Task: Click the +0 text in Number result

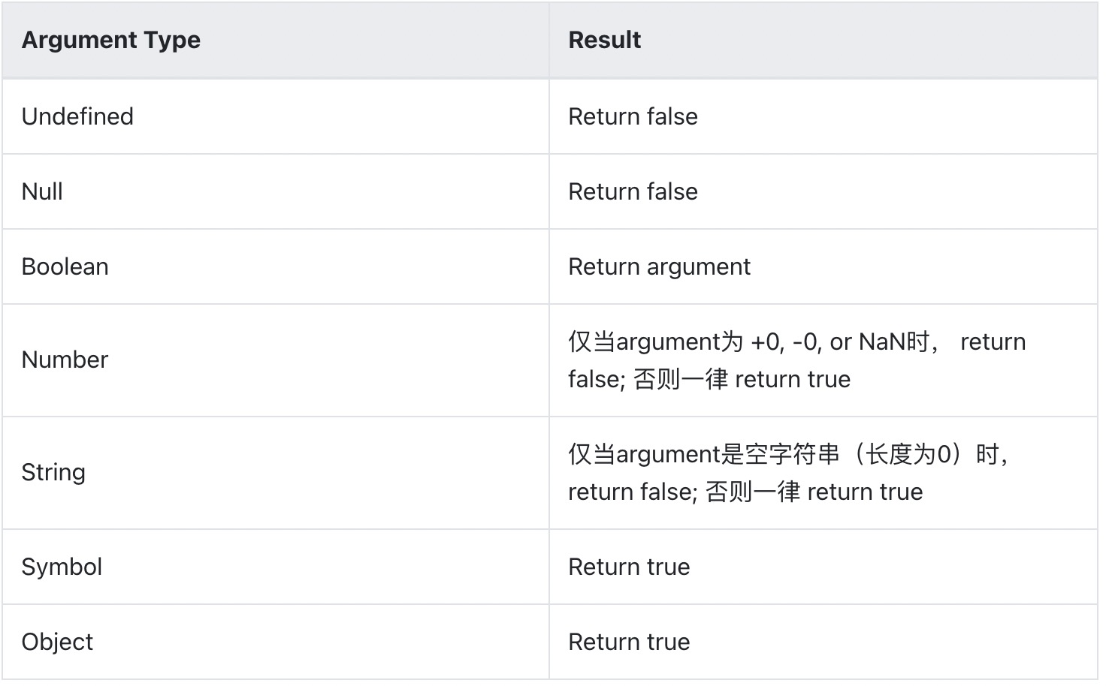Action: pyautogui.click(x=765, y=341)
